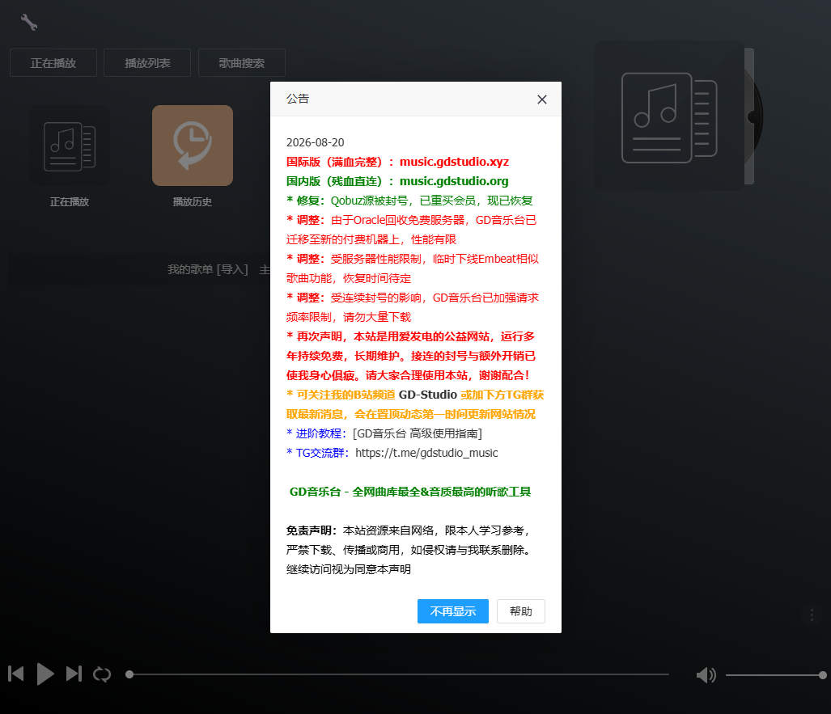Switch to the 播放列表 tab
831x714 pixels.
[147, 62]
